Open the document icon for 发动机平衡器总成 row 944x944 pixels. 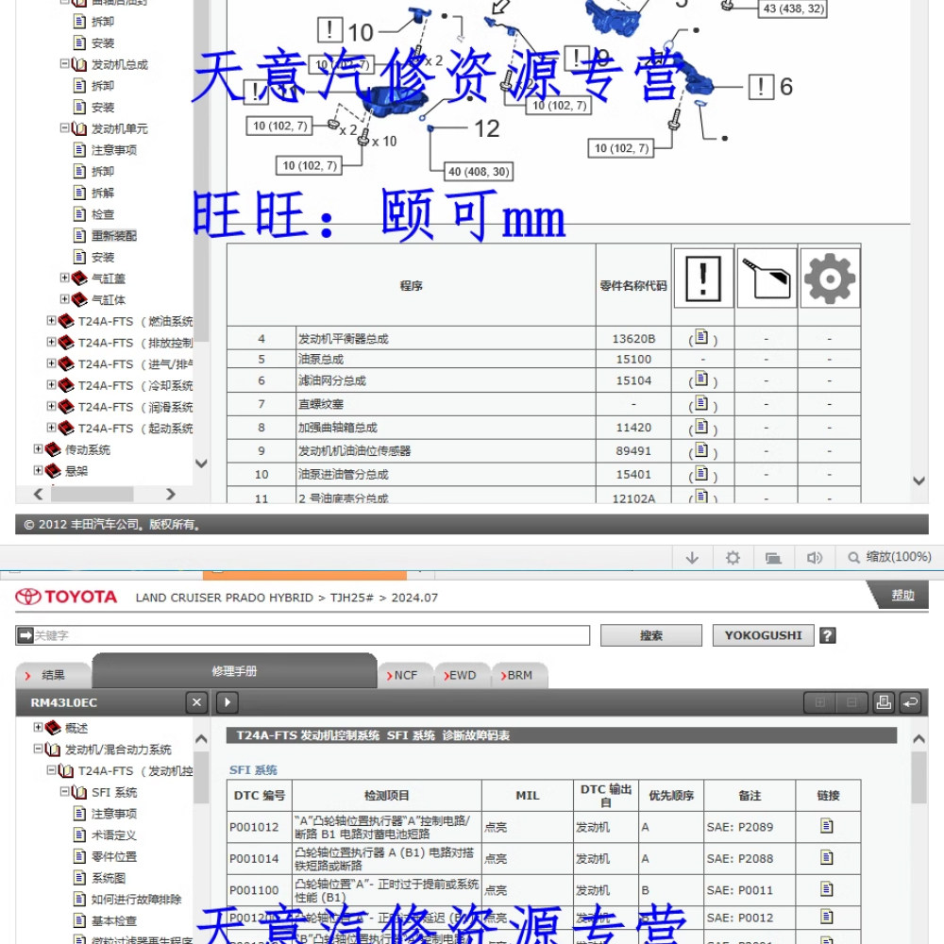click(701, 337)
